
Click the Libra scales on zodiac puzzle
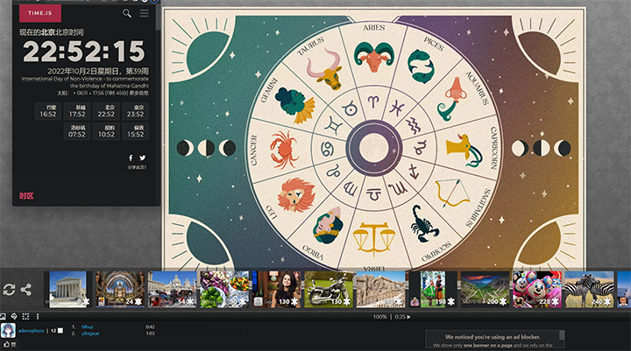pos(374,239)
